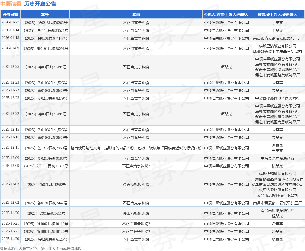Image resolution: width=305 pixels, height=251 pixels.
Task: Click defendant 鸠某某
Action: (x=277, y=239)
